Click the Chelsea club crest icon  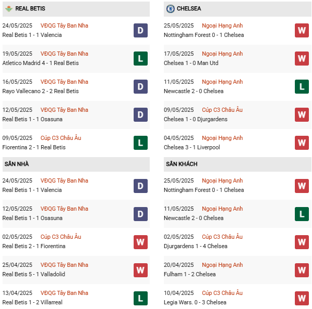coord(170,8)
